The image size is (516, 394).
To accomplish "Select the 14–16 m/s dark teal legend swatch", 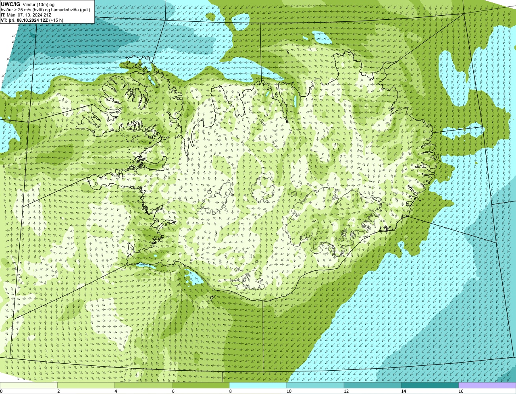I will click(x=430, y=385).
